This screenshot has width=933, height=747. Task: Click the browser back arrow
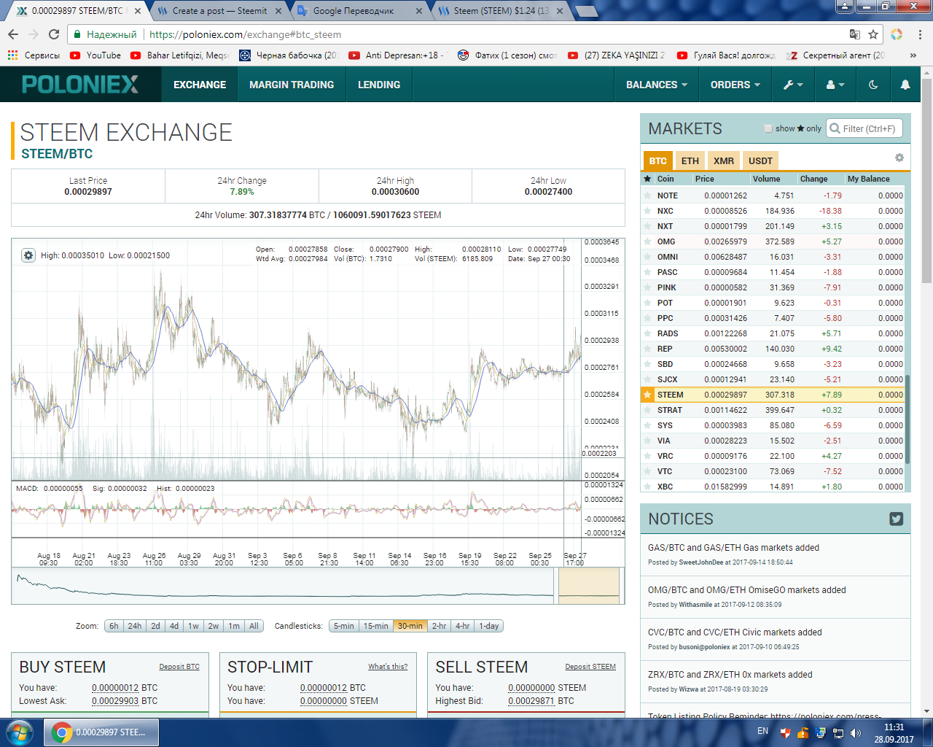13,34
